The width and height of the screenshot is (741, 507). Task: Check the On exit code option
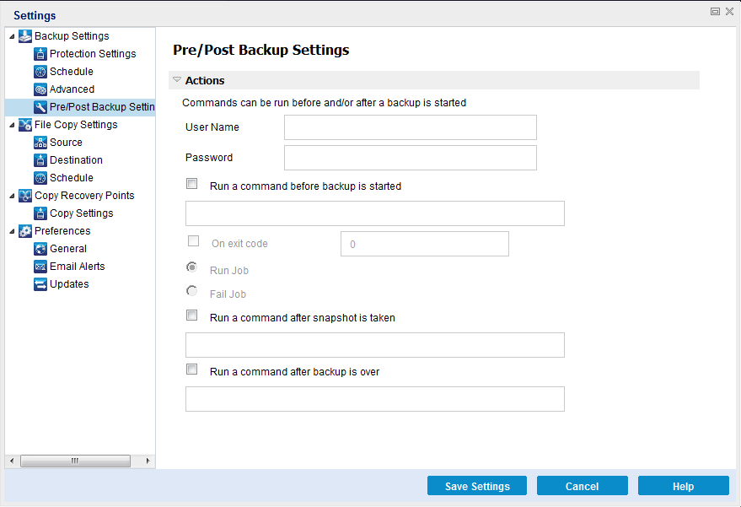tap(193, 240)
